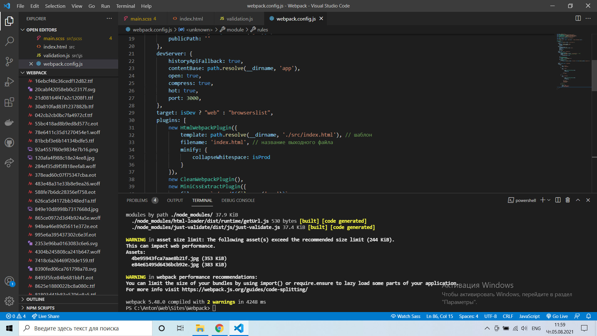
Task: Open the GitHub view in activity bar
Action: [9, 142]
